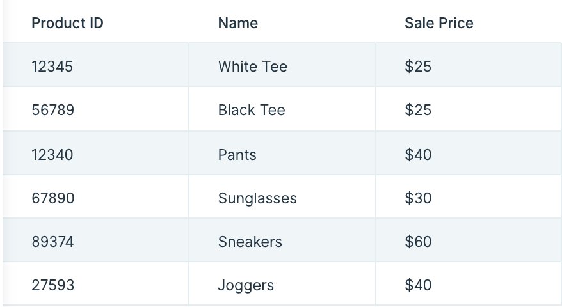
Task: Click the Sunglasses name cell
Action: point(282,196)
